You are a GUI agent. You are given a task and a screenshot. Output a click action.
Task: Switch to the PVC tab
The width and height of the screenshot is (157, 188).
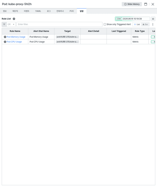click(72, 11)
